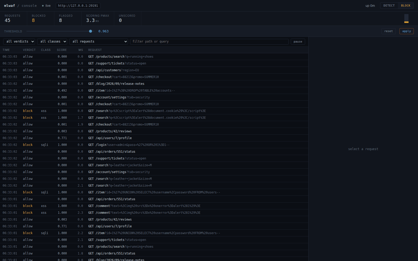Click the FLAGGED 8 stat
Screen dimensions: 418x261
pos(68,19)
